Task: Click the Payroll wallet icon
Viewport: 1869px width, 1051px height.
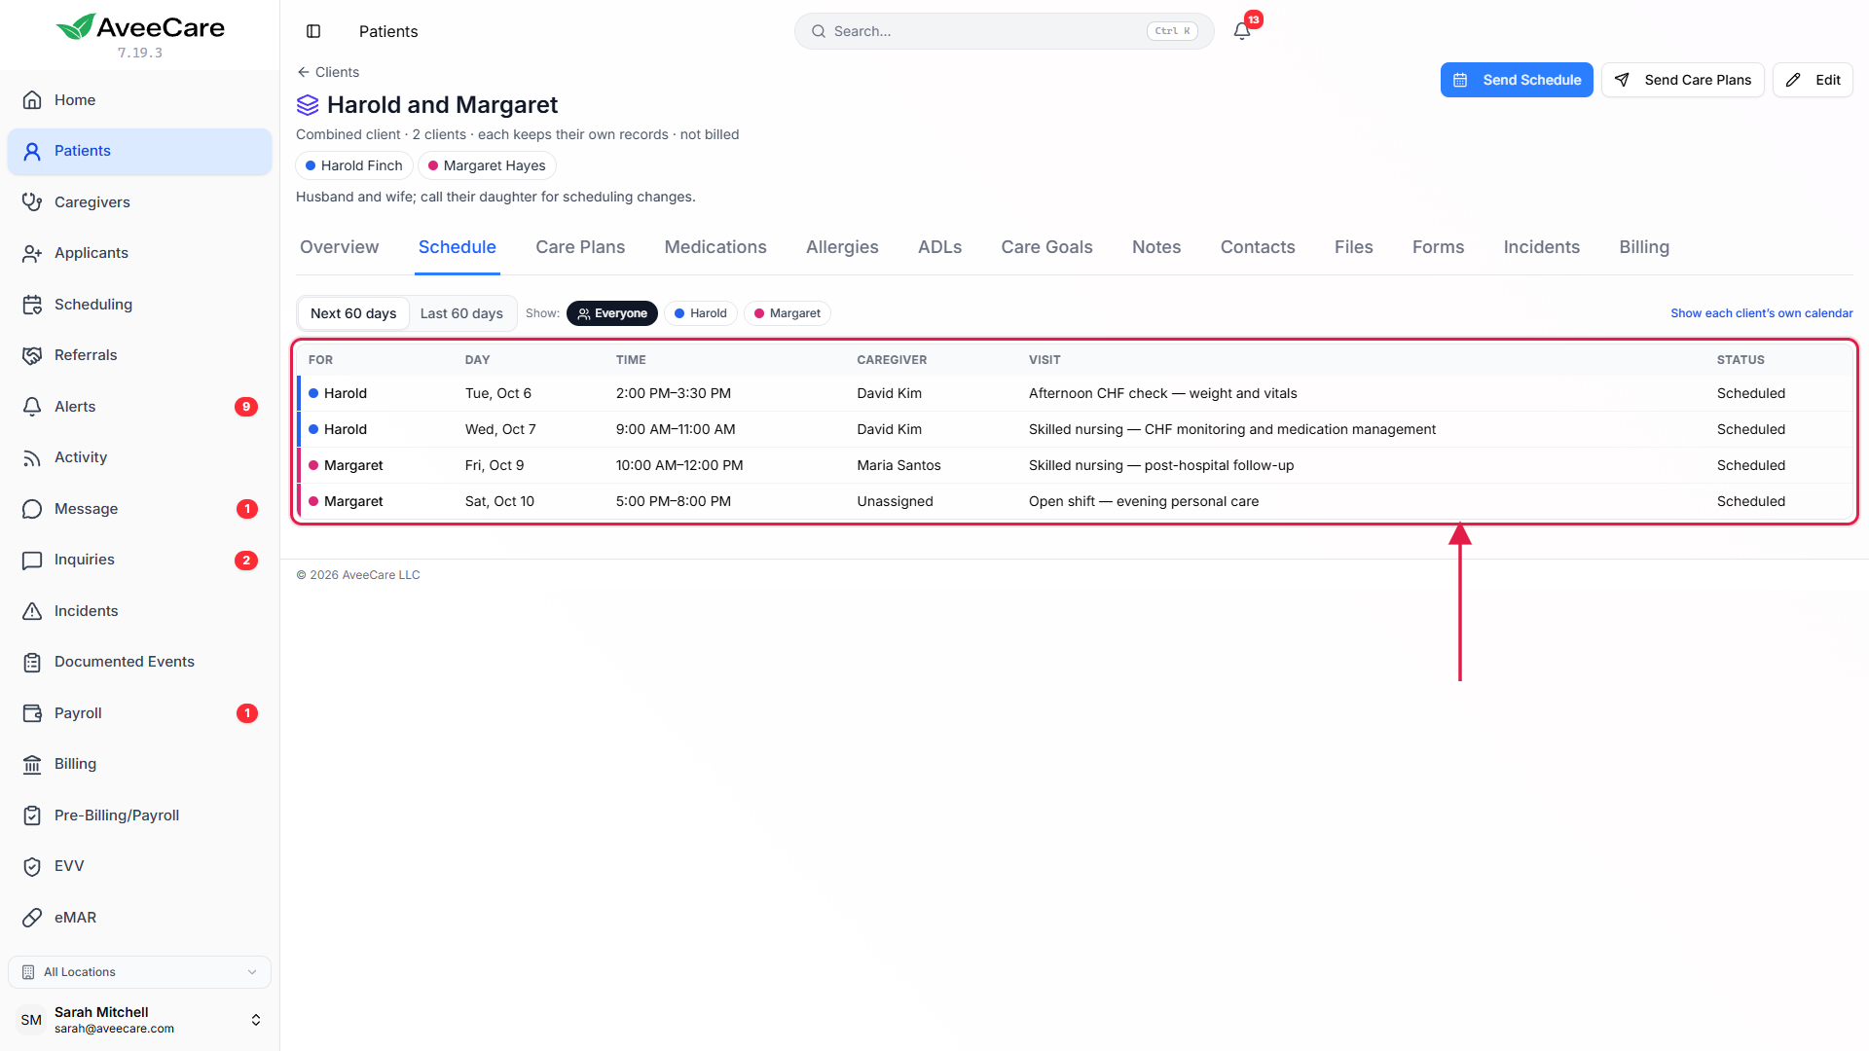Action: (32, 713)
